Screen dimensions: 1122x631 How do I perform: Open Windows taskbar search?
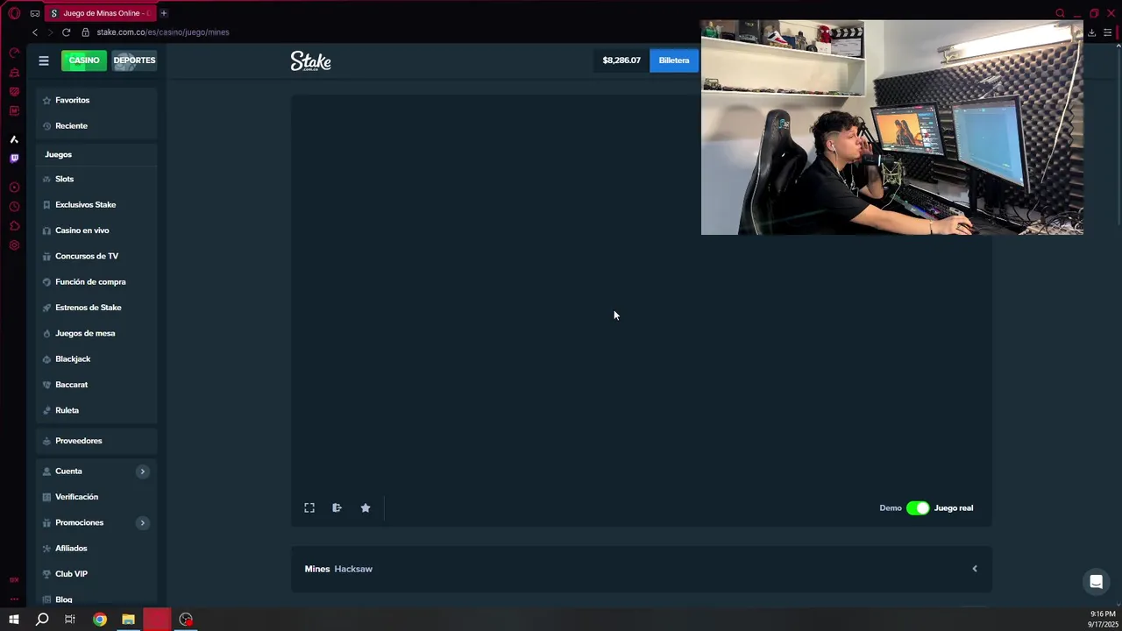tap(42, 620)
